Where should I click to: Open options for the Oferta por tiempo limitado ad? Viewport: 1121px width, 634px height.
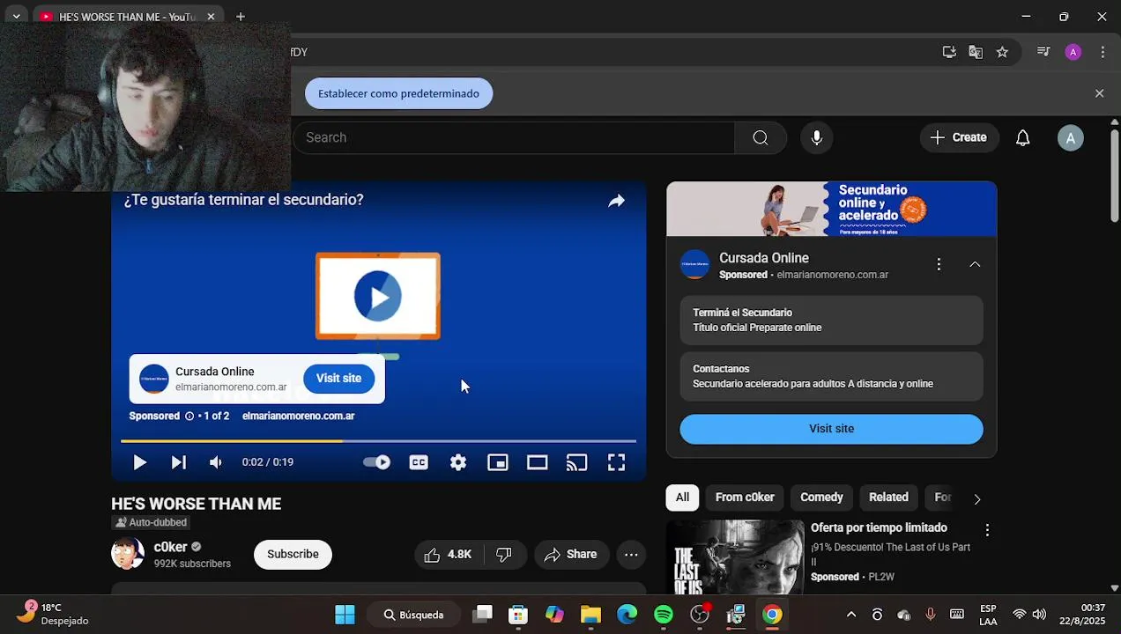(987, 530)
